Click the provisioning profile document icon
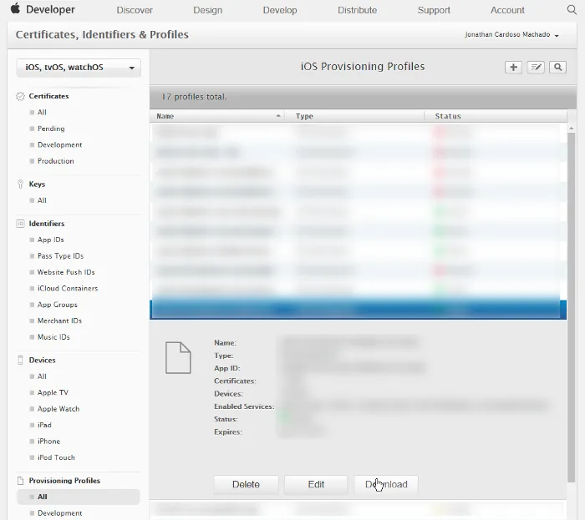The width and height of the screenshot is (585, 520). click(x=178, y=357)
